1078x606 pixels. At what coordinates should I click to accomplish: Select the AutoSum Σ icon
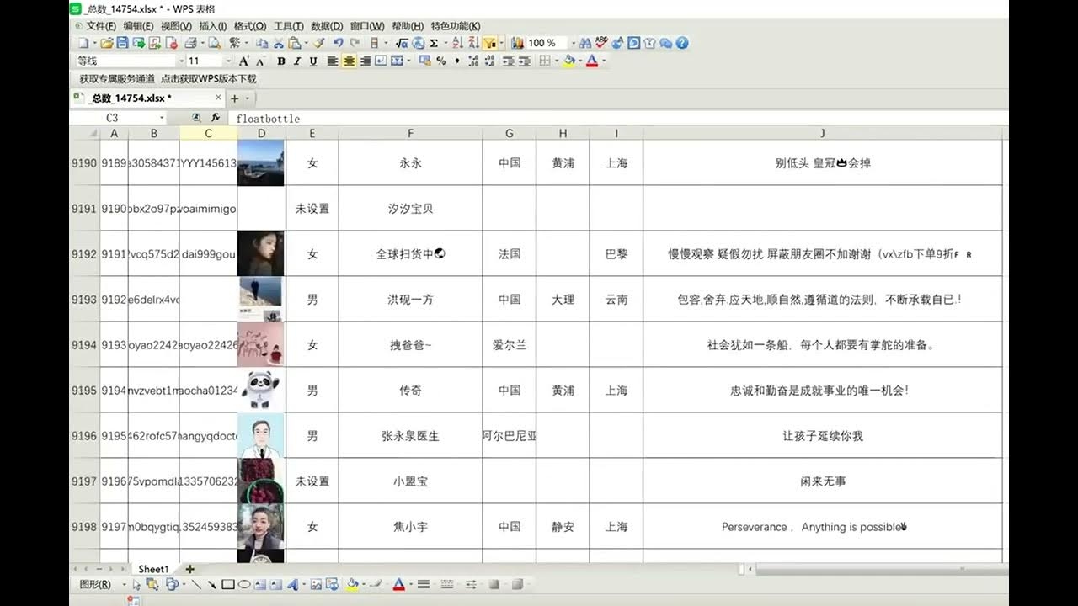(432, 44)
